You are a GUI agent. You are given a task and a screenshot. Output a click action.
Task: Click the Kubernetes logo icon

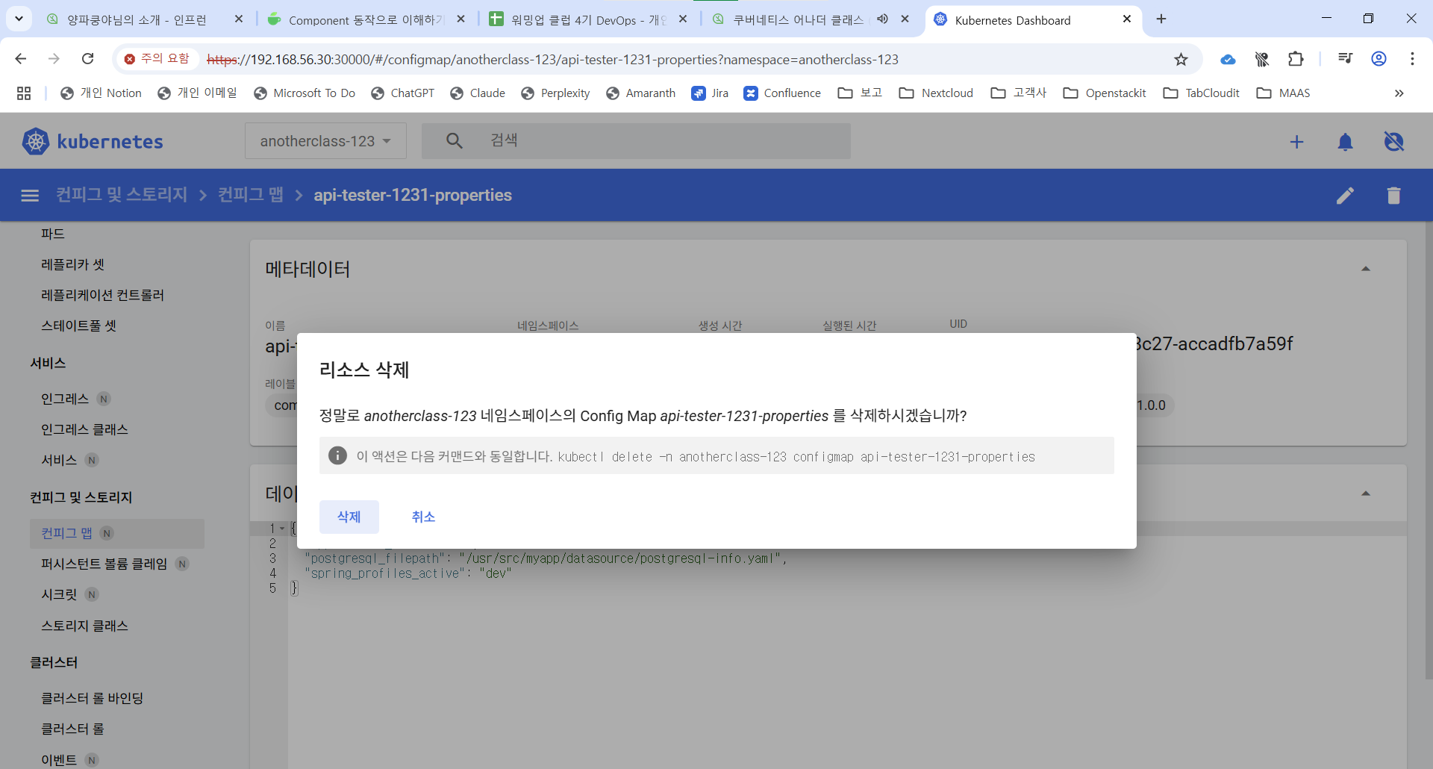click(35, 141)
